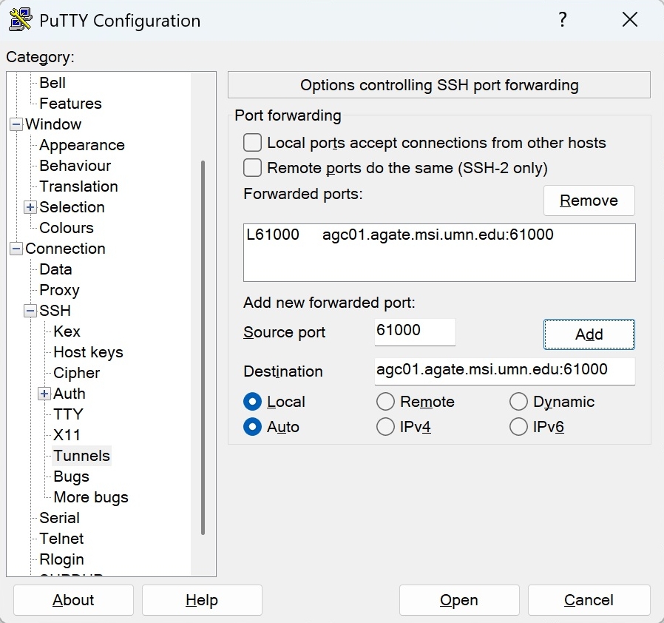Open the Proxy settings
This screenshot has height=623, width=664.
point(60,290)
